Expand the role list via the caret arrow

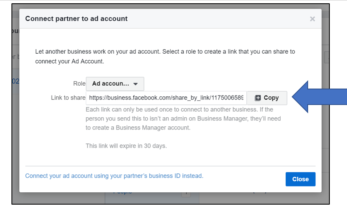click(136, 84)
